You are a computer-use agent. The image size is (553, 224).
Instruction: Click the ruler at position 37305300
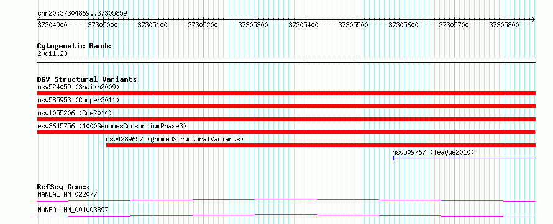[x=254, y=25]
